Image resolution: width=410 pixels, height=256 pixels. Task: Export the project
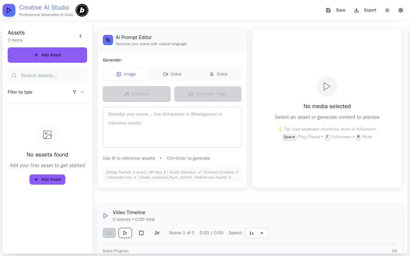(x=365, y=10)
